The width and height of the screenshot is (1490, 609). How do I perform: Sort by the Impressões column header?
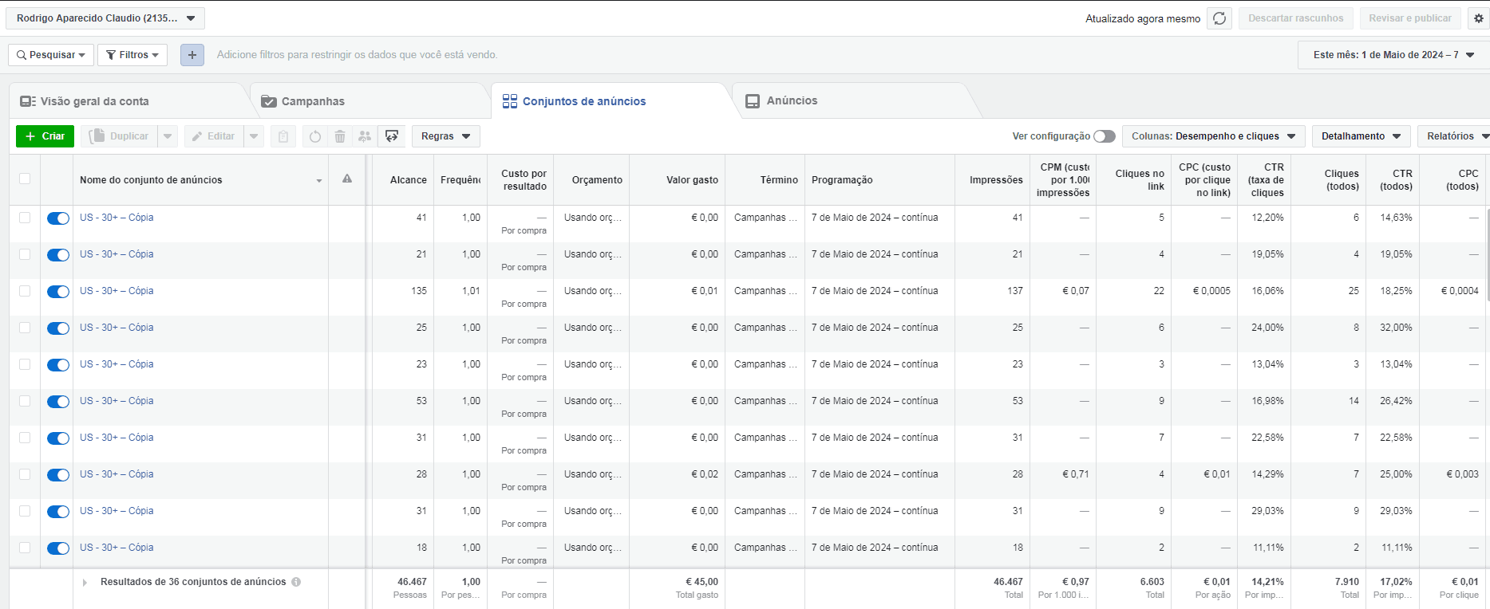click(x=992, y=180)
